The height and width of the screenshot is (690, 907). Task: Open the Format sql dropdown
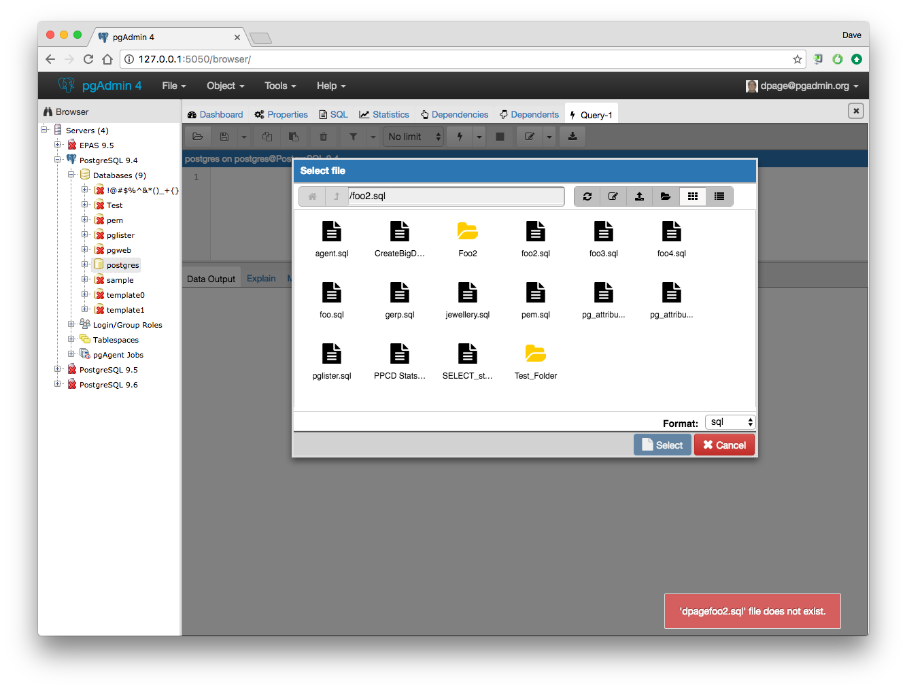point(730,422)
